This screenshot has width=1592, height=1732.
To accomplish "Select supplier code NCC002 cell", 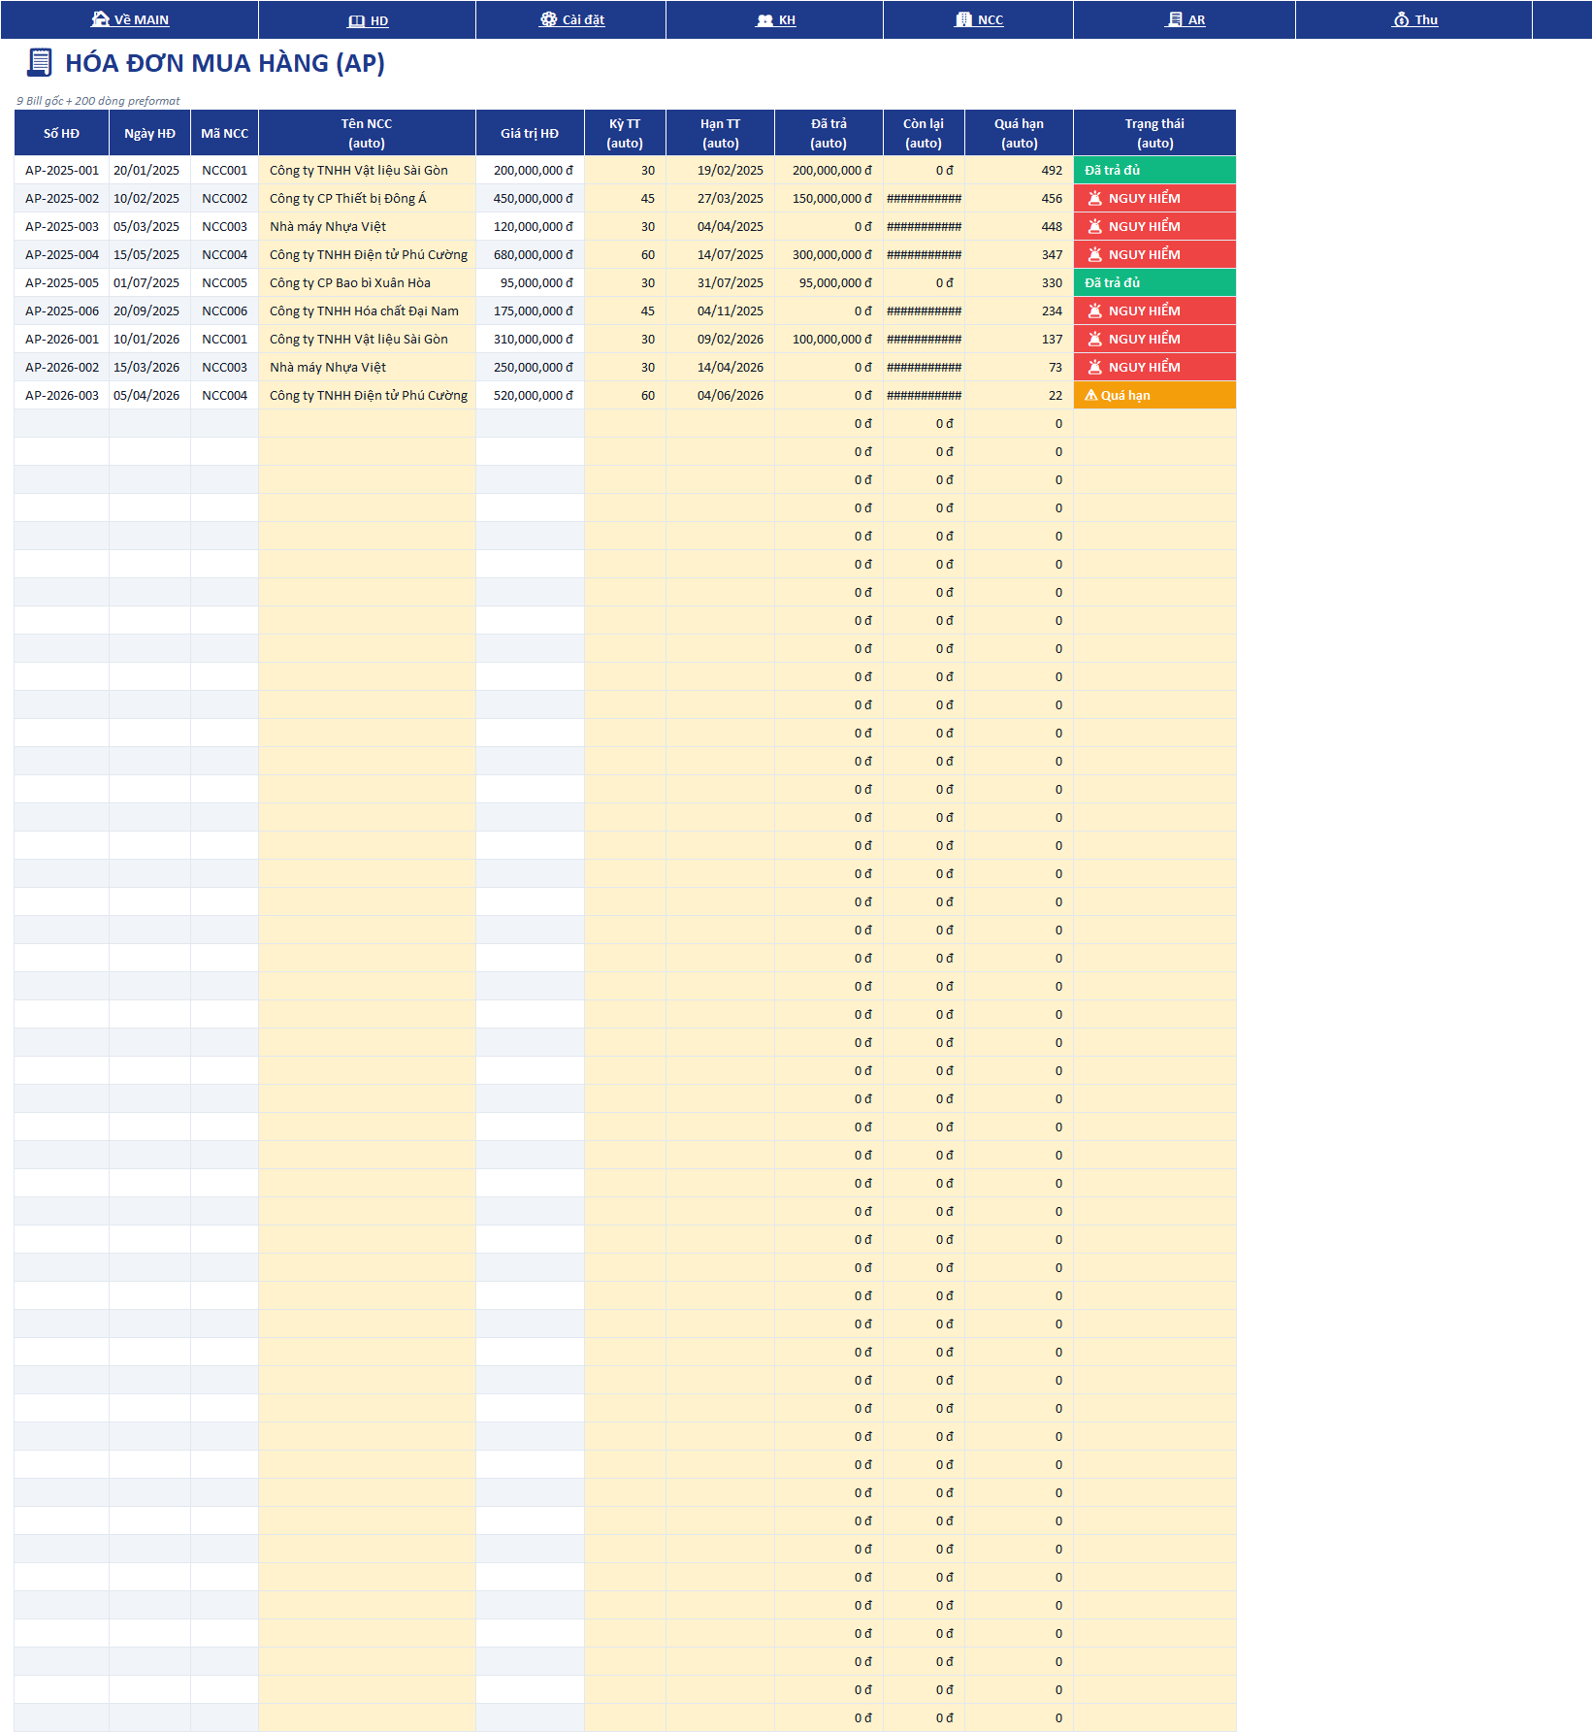I will pyautogui.click(x=225, y=198).
